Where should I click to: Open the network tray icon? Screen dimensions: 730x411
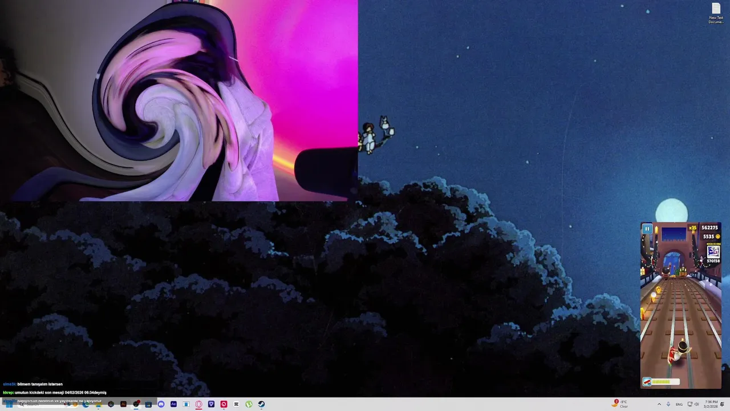[x=690, y=404]
